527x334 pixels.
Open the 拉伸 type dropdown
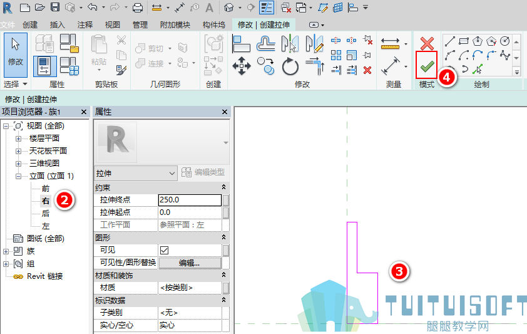tap(136, 173)
